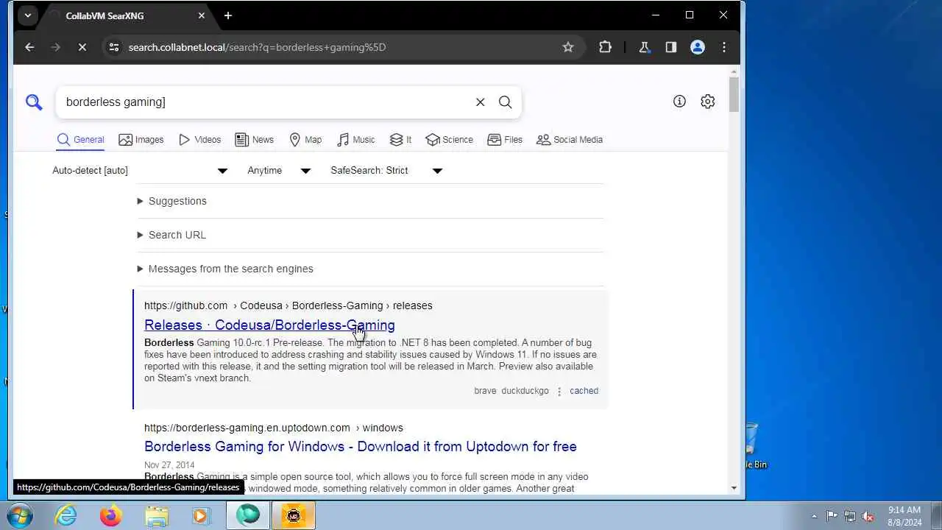View site information icon in address bar
942x530 pixels.
tap(113, 47)
